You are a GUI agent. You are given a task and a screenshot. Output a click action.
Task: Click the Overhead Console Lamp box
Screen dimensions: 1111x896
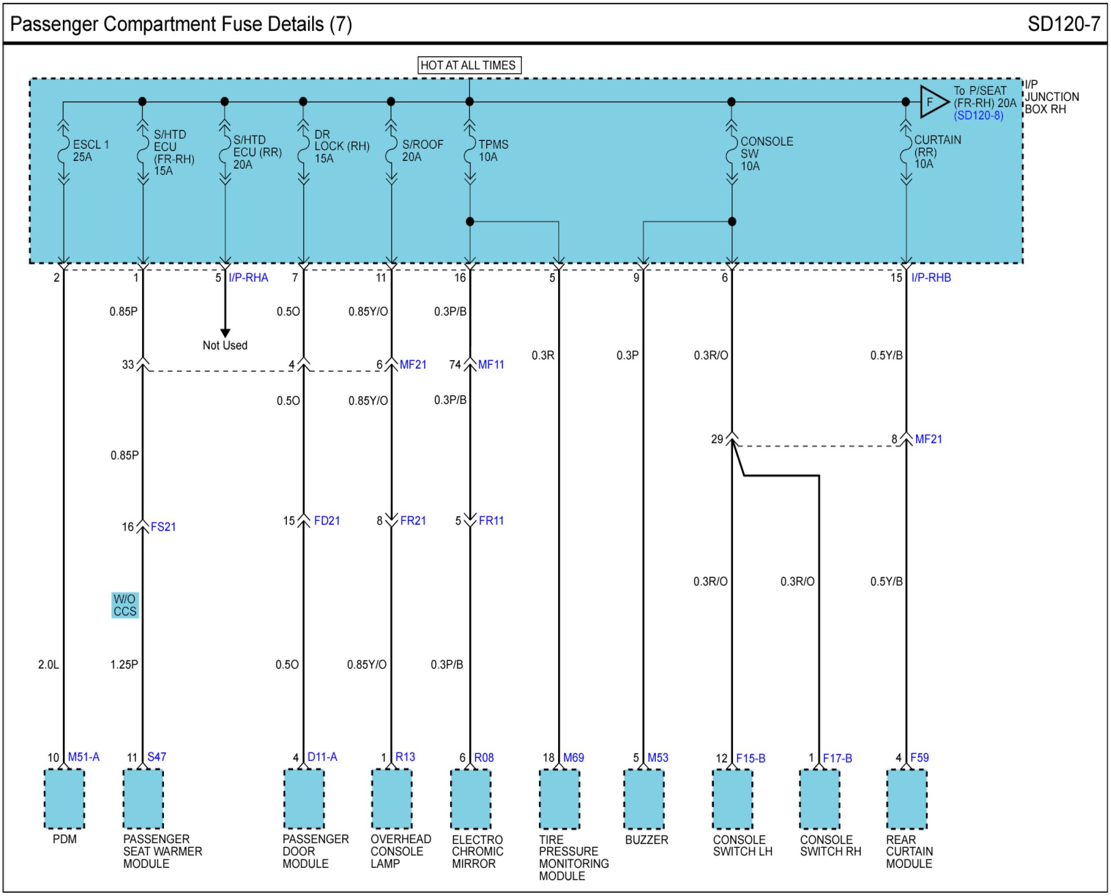[391, 798]
